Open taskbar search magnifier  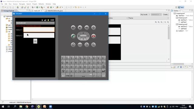15,107
